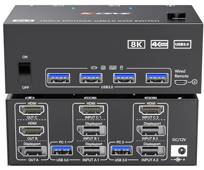Click the PC 1 USB 3.0 port
The height and width of the screenshot is (170, 204).
pos(62,150)
